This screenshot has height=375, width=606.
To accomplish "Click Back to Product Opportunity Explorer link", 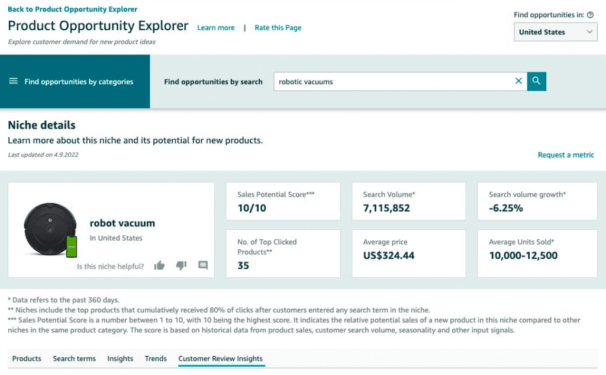I will (x=72, y=9).
